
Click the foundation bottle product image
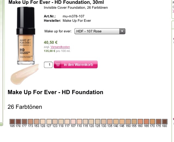(26, 36)
